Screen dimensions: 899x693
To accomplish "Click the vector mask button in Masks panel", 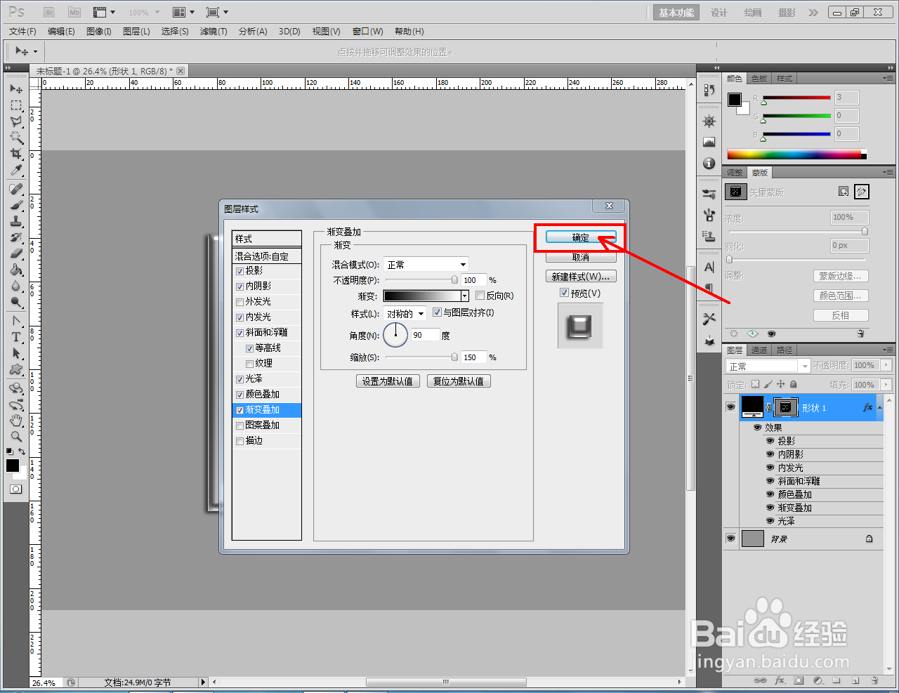I will click(862, 192).
